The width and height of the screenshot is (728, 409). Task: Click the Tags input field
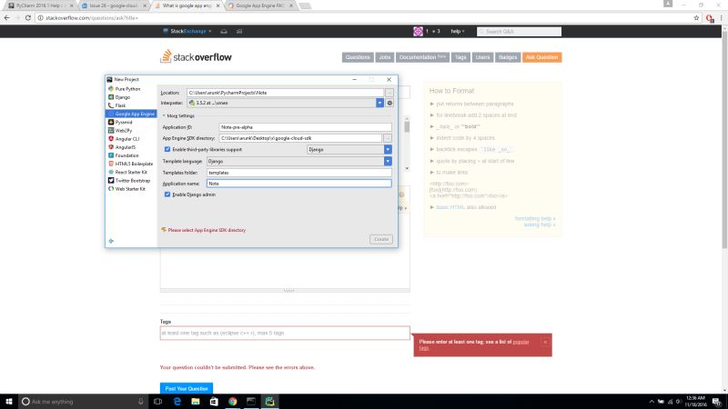coord(285,333)
